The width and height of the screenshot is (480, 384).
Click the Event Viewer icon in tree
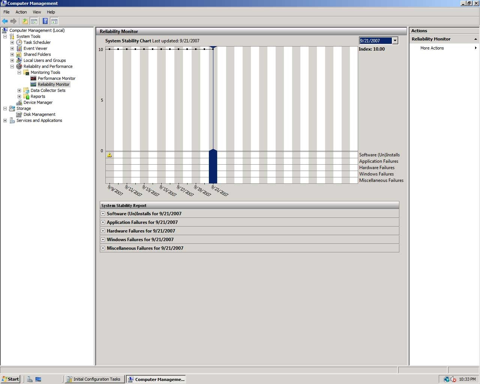point(19,48)
